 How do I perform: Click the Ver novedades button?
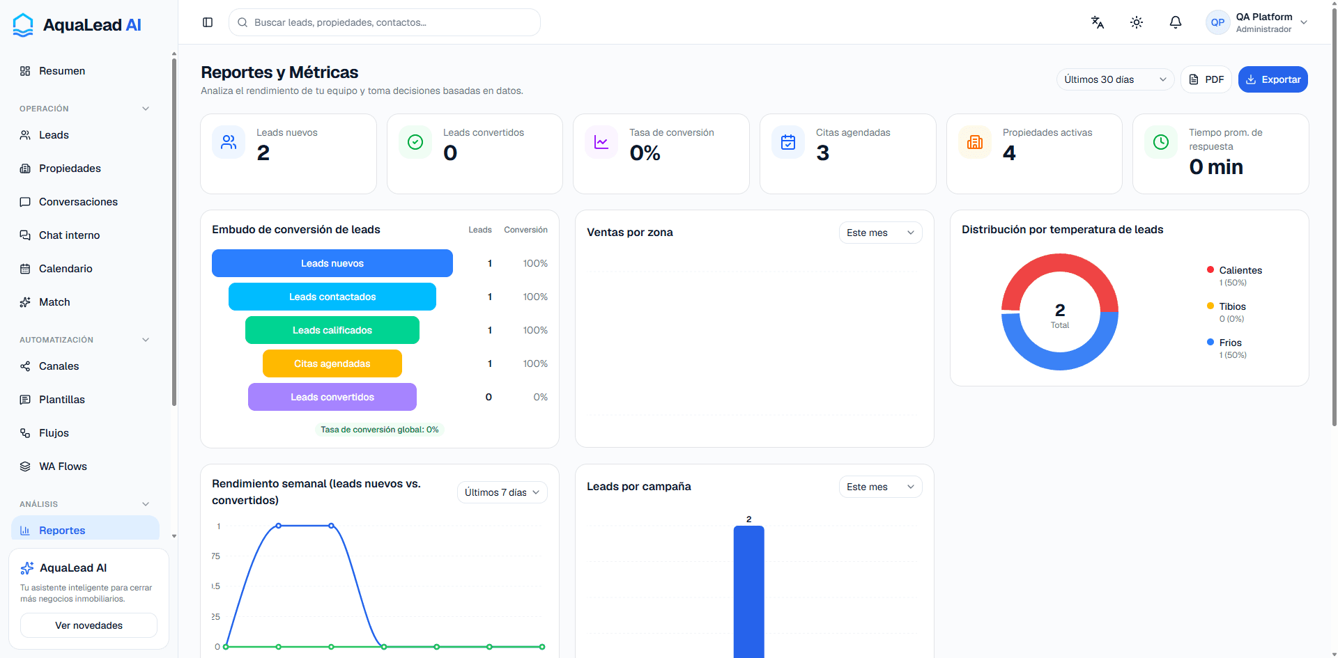(89, 625)
